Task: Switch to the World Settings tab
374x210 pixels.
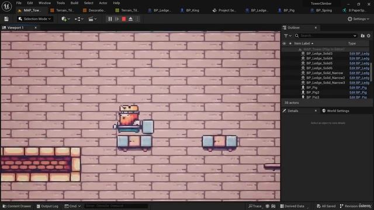Action: click(x=335, y=111)
